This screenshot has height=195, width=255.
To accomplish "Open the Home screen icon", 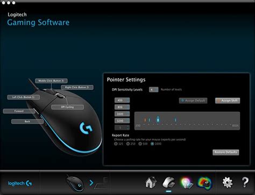I will pyautogui.click(x=151, y=182).
